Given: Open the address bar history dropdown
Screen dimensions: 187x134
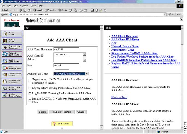Looking at the screenshot, I should (x=165, y=15).
